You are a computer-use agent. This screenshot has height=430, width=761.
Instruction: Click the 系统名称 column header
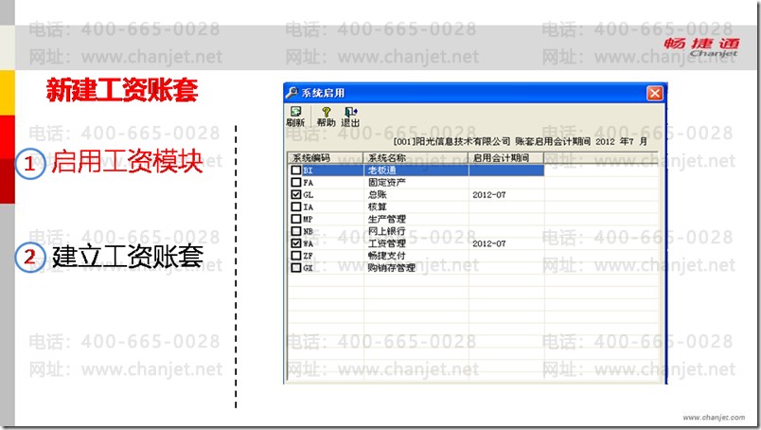point(416,158)
